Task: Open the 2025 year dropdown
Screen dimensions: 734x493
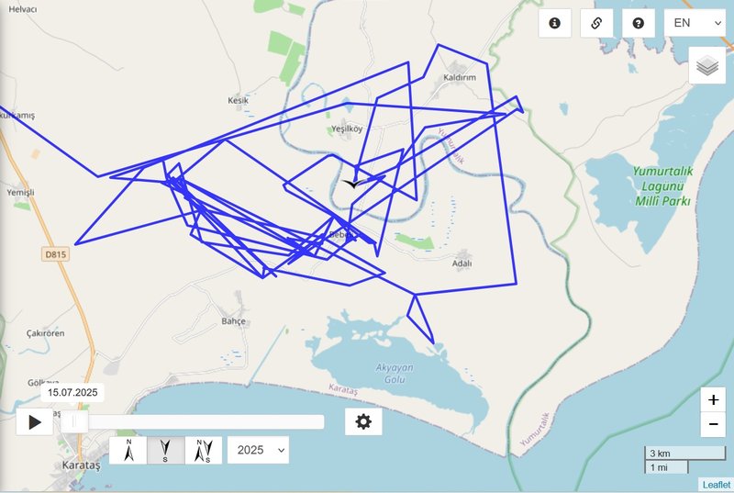Action: point(258,450)
